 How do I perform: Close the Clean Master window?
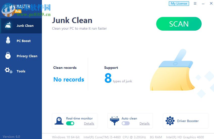pyautogui.click(x=211, y=4)
